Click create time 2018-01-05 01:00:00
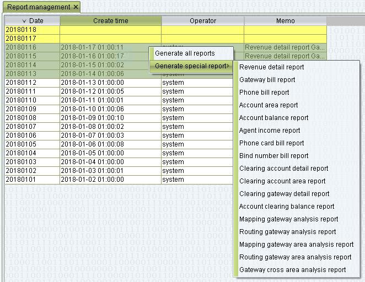 click(111, 154)
